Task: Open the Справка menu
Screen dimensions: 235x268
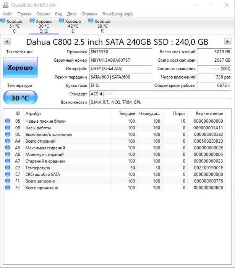Action: (x=89, y=14)
